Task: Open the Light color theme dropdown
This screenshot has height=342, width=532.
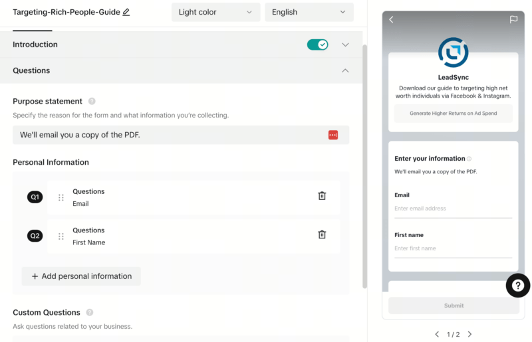Action: (215, 12)
